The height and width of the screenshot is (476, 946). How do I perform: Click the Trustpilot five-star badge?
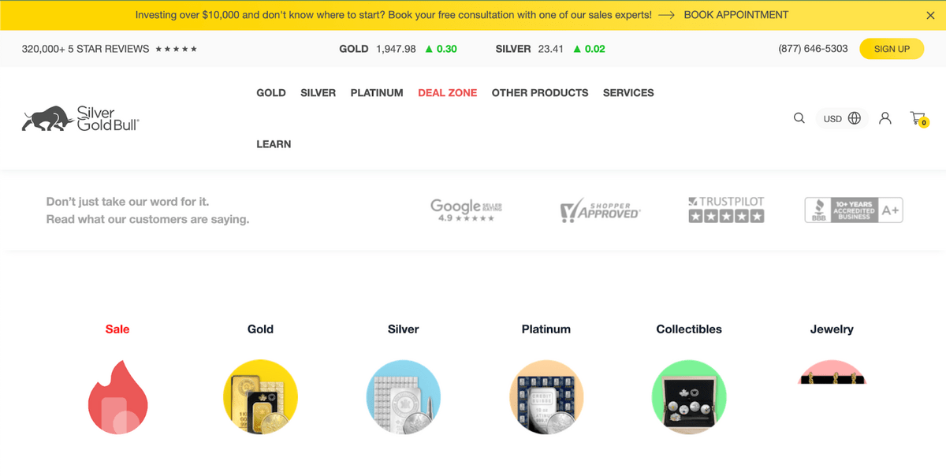coord(726,210)
